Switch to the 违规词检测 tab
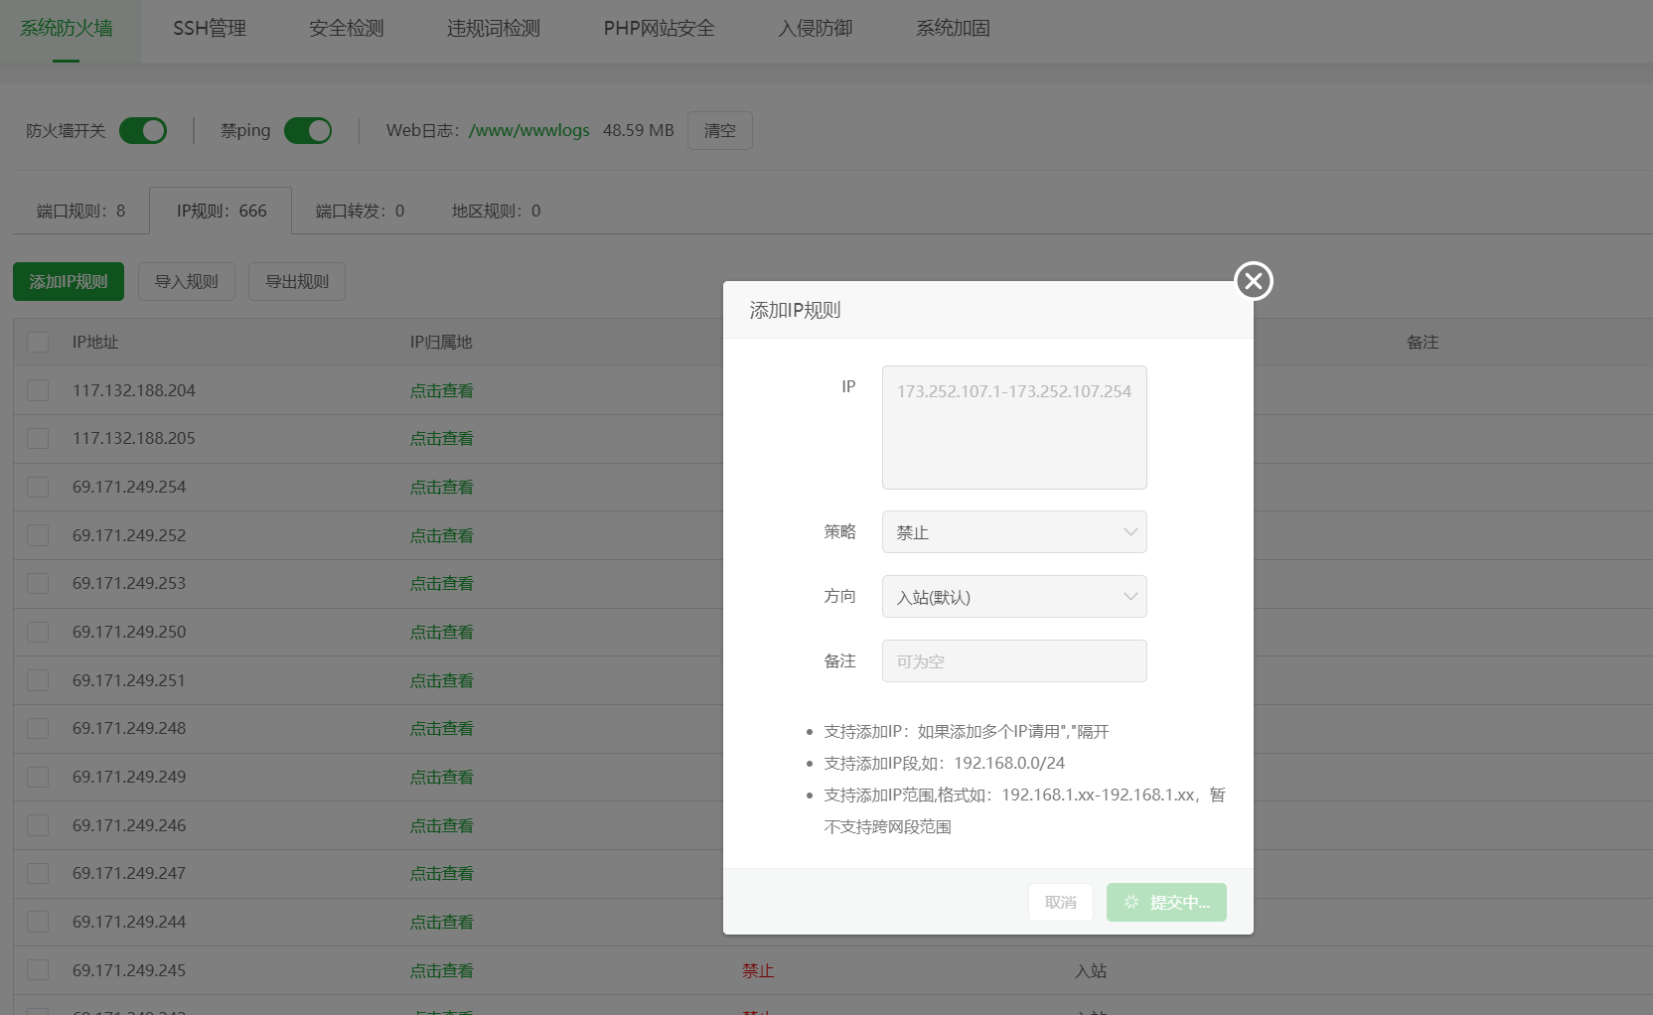1653x1015 pixels. (x=494, y=29)
